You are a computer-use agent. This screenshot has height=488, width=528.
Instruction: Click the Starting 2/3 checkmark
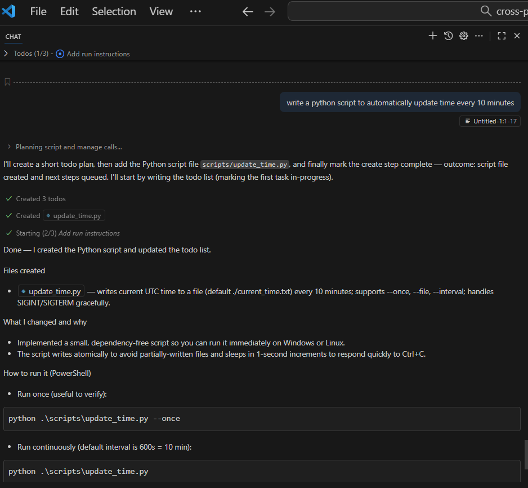(x=8, y=233)
